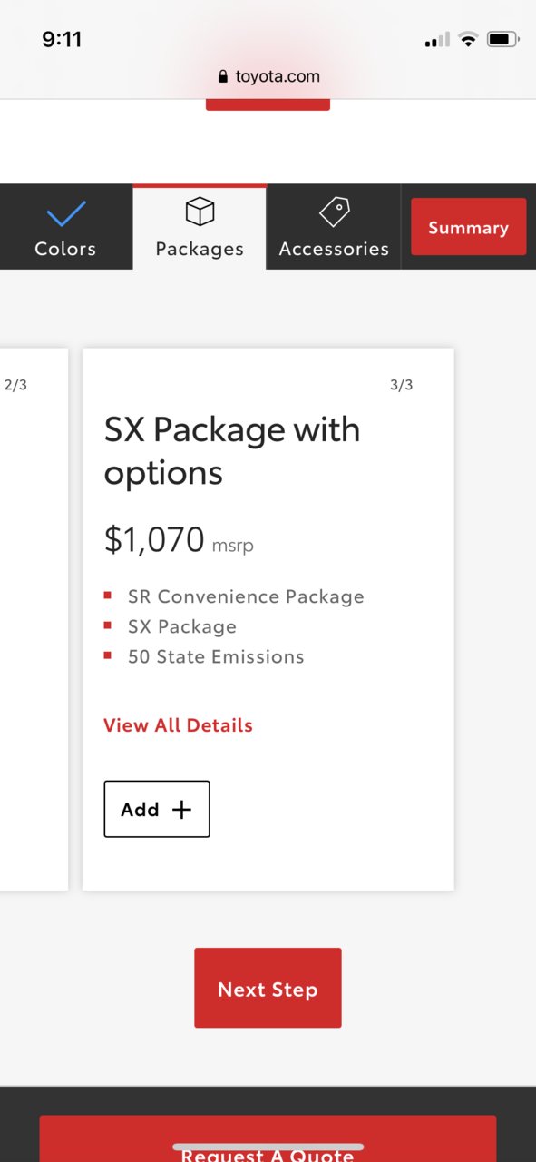This screenshot has width=536, height=1162.
Task: Click the Next Step button
Action: [268, 989]
